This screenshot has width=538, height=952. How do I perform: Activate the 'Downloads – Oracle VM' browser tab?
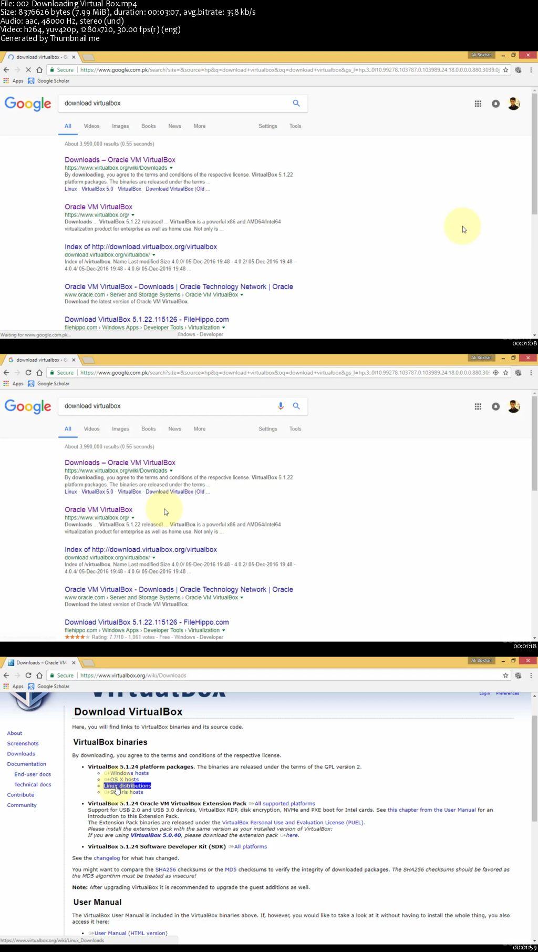click(41, 662)
